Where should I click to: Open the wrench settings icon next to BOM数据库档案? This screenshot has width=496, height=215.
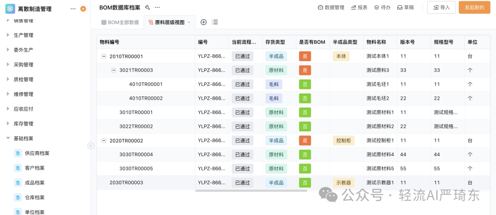coord(147,7)
